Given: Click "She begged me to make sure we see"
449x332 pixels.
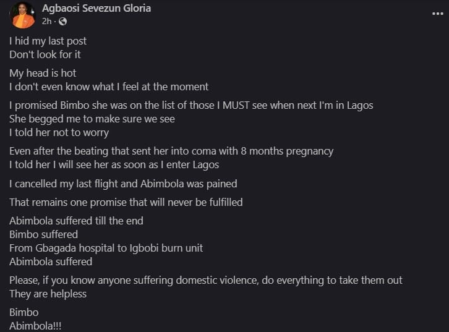Looking at the screenshot, I should pos(92,119).
